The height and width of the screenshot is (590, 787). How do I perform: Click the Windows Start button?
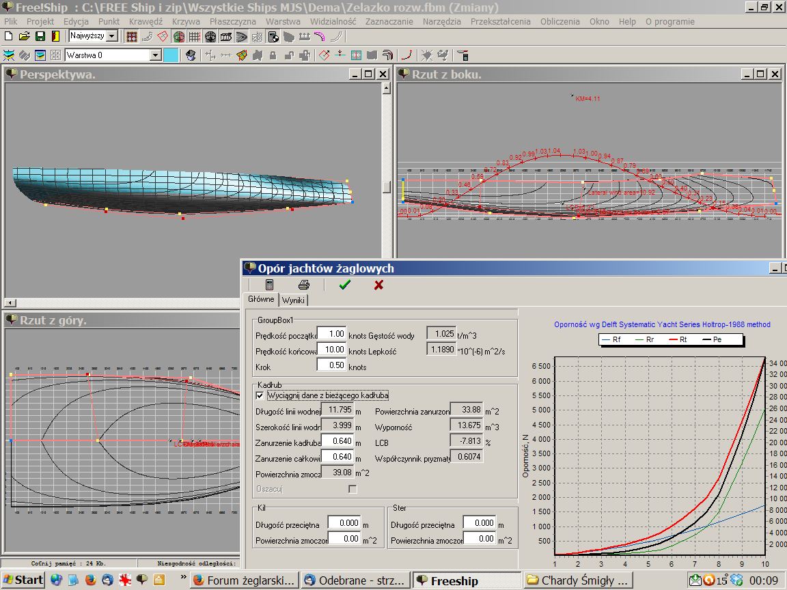coord(23,580)
